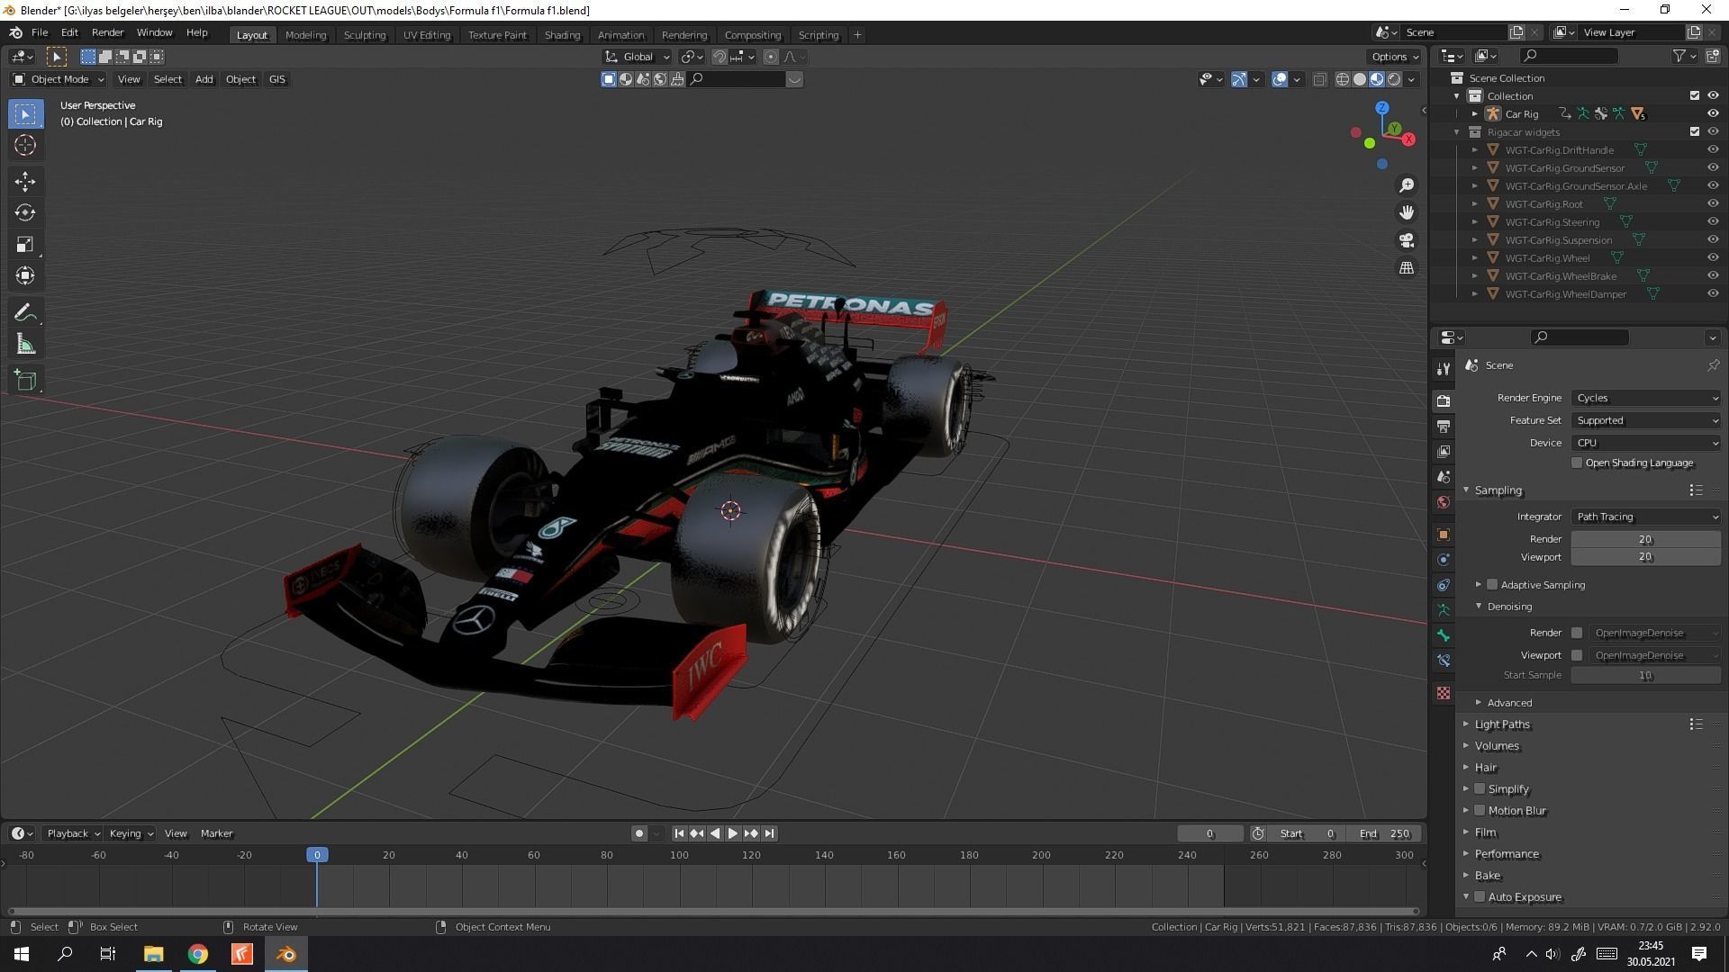Open the GIS menu
This screenshot has height=972, width=1729.
tap(277, 79)
